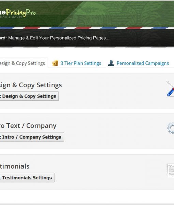This screenshot has height=205, width=174.
Task: Click the PricingPro logo in header
Action: coord(18,13)
